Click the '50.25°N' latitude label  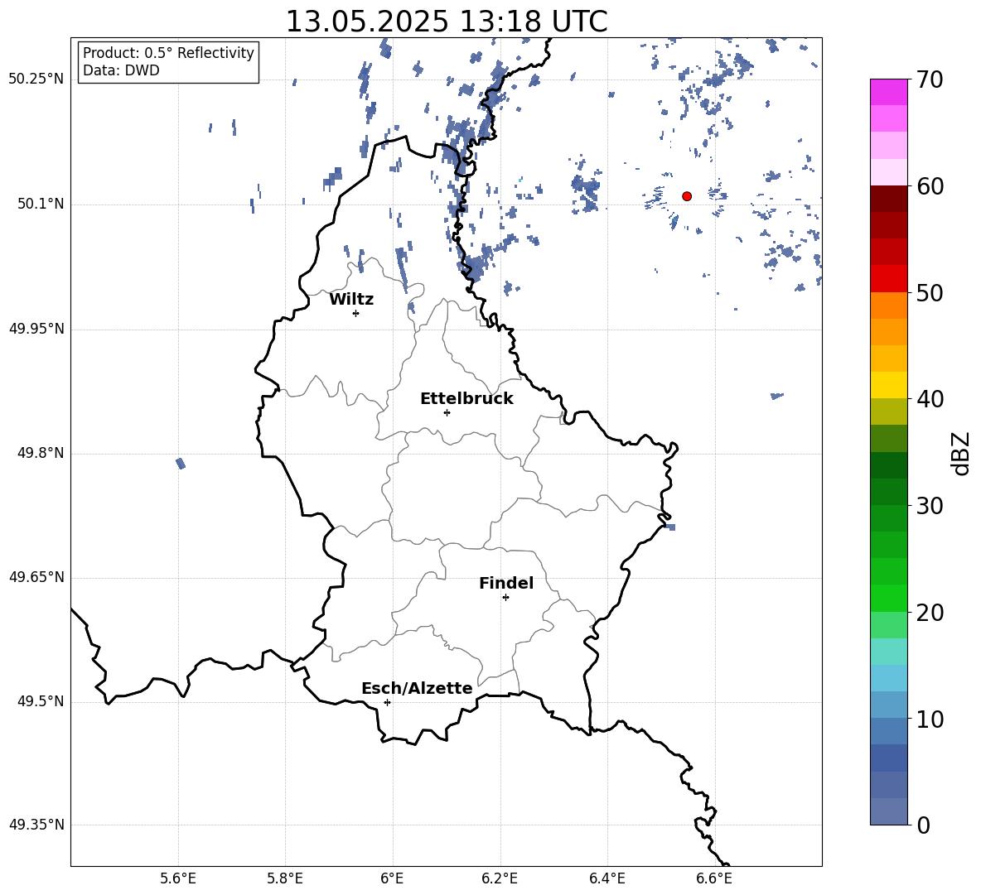click(x=36, y=79)
